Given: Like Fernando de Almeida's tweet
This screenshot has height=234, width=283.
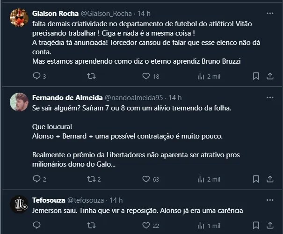Looking at the screenshot, I should point(146,179).
